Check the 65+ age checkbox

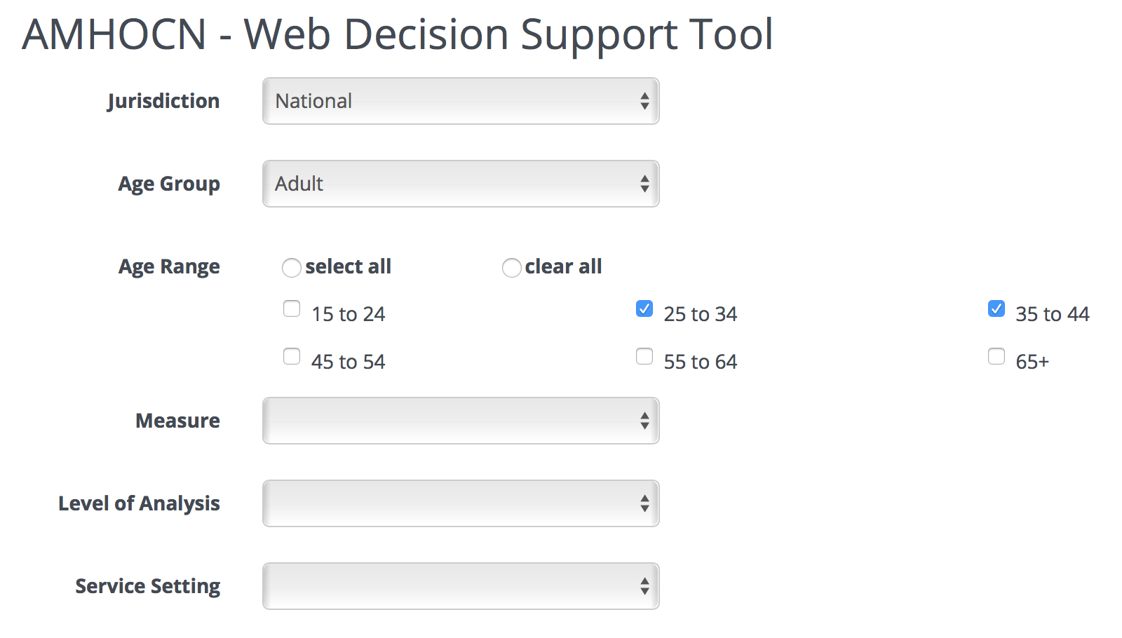pyautogui.click(x=996, y=356)
